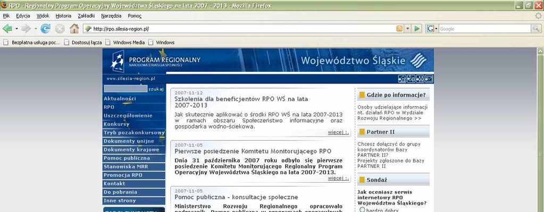The height and width of the screenshot is (212, 544).
Task: Click the Google search magnifier button
Action: pyautogui.click(x=537, y=29)
